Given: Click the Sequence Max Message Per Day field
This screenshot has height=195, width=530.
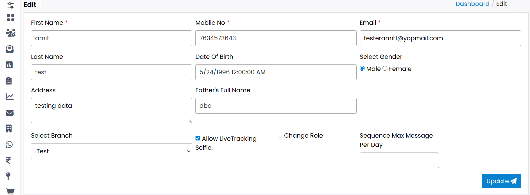Looking at the screenshot, I should tap(399, 160).
